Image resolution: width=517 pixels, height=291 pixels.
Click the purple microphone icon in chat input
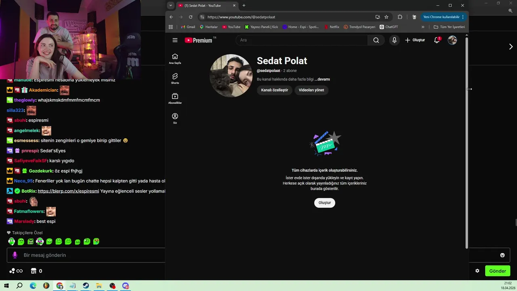pos(15,255)
